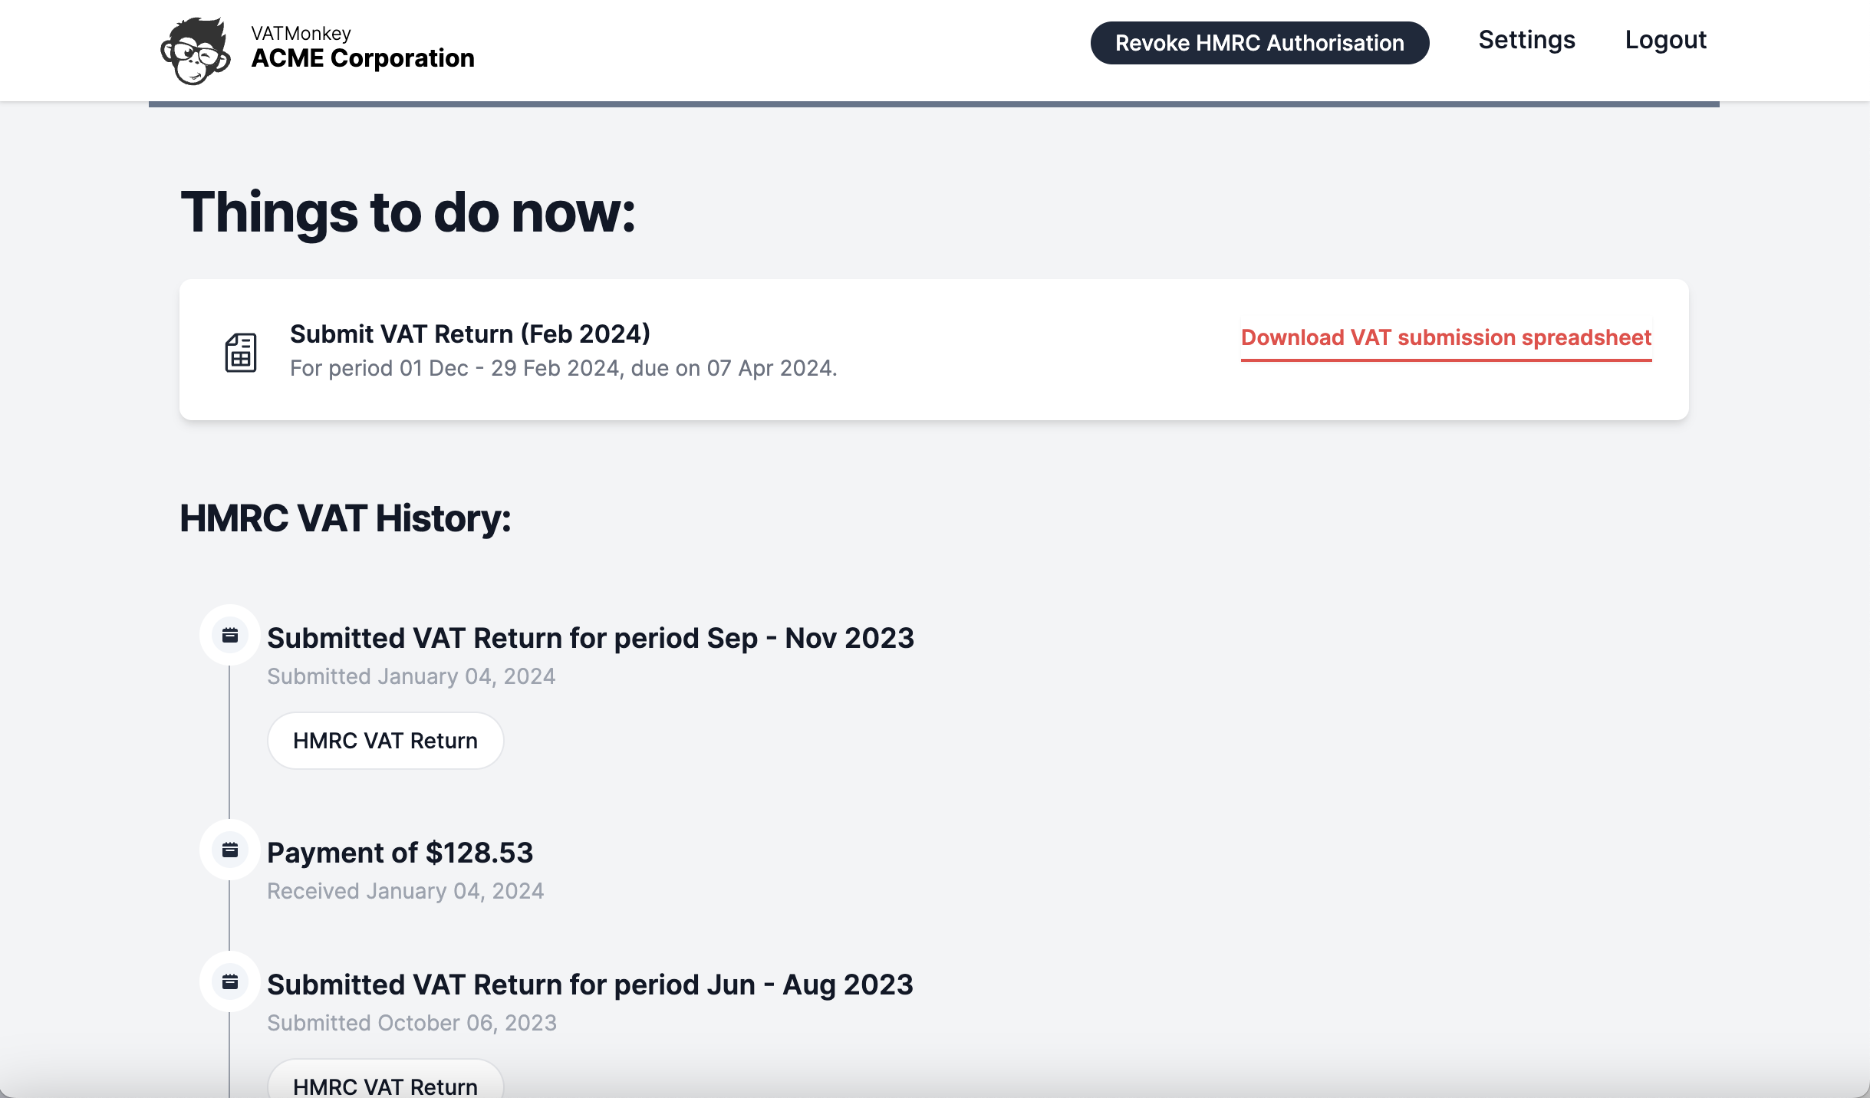Click the VATMonkey brand text in header
This screenshot has height=1098, width=1870.
tap(301, 33)
